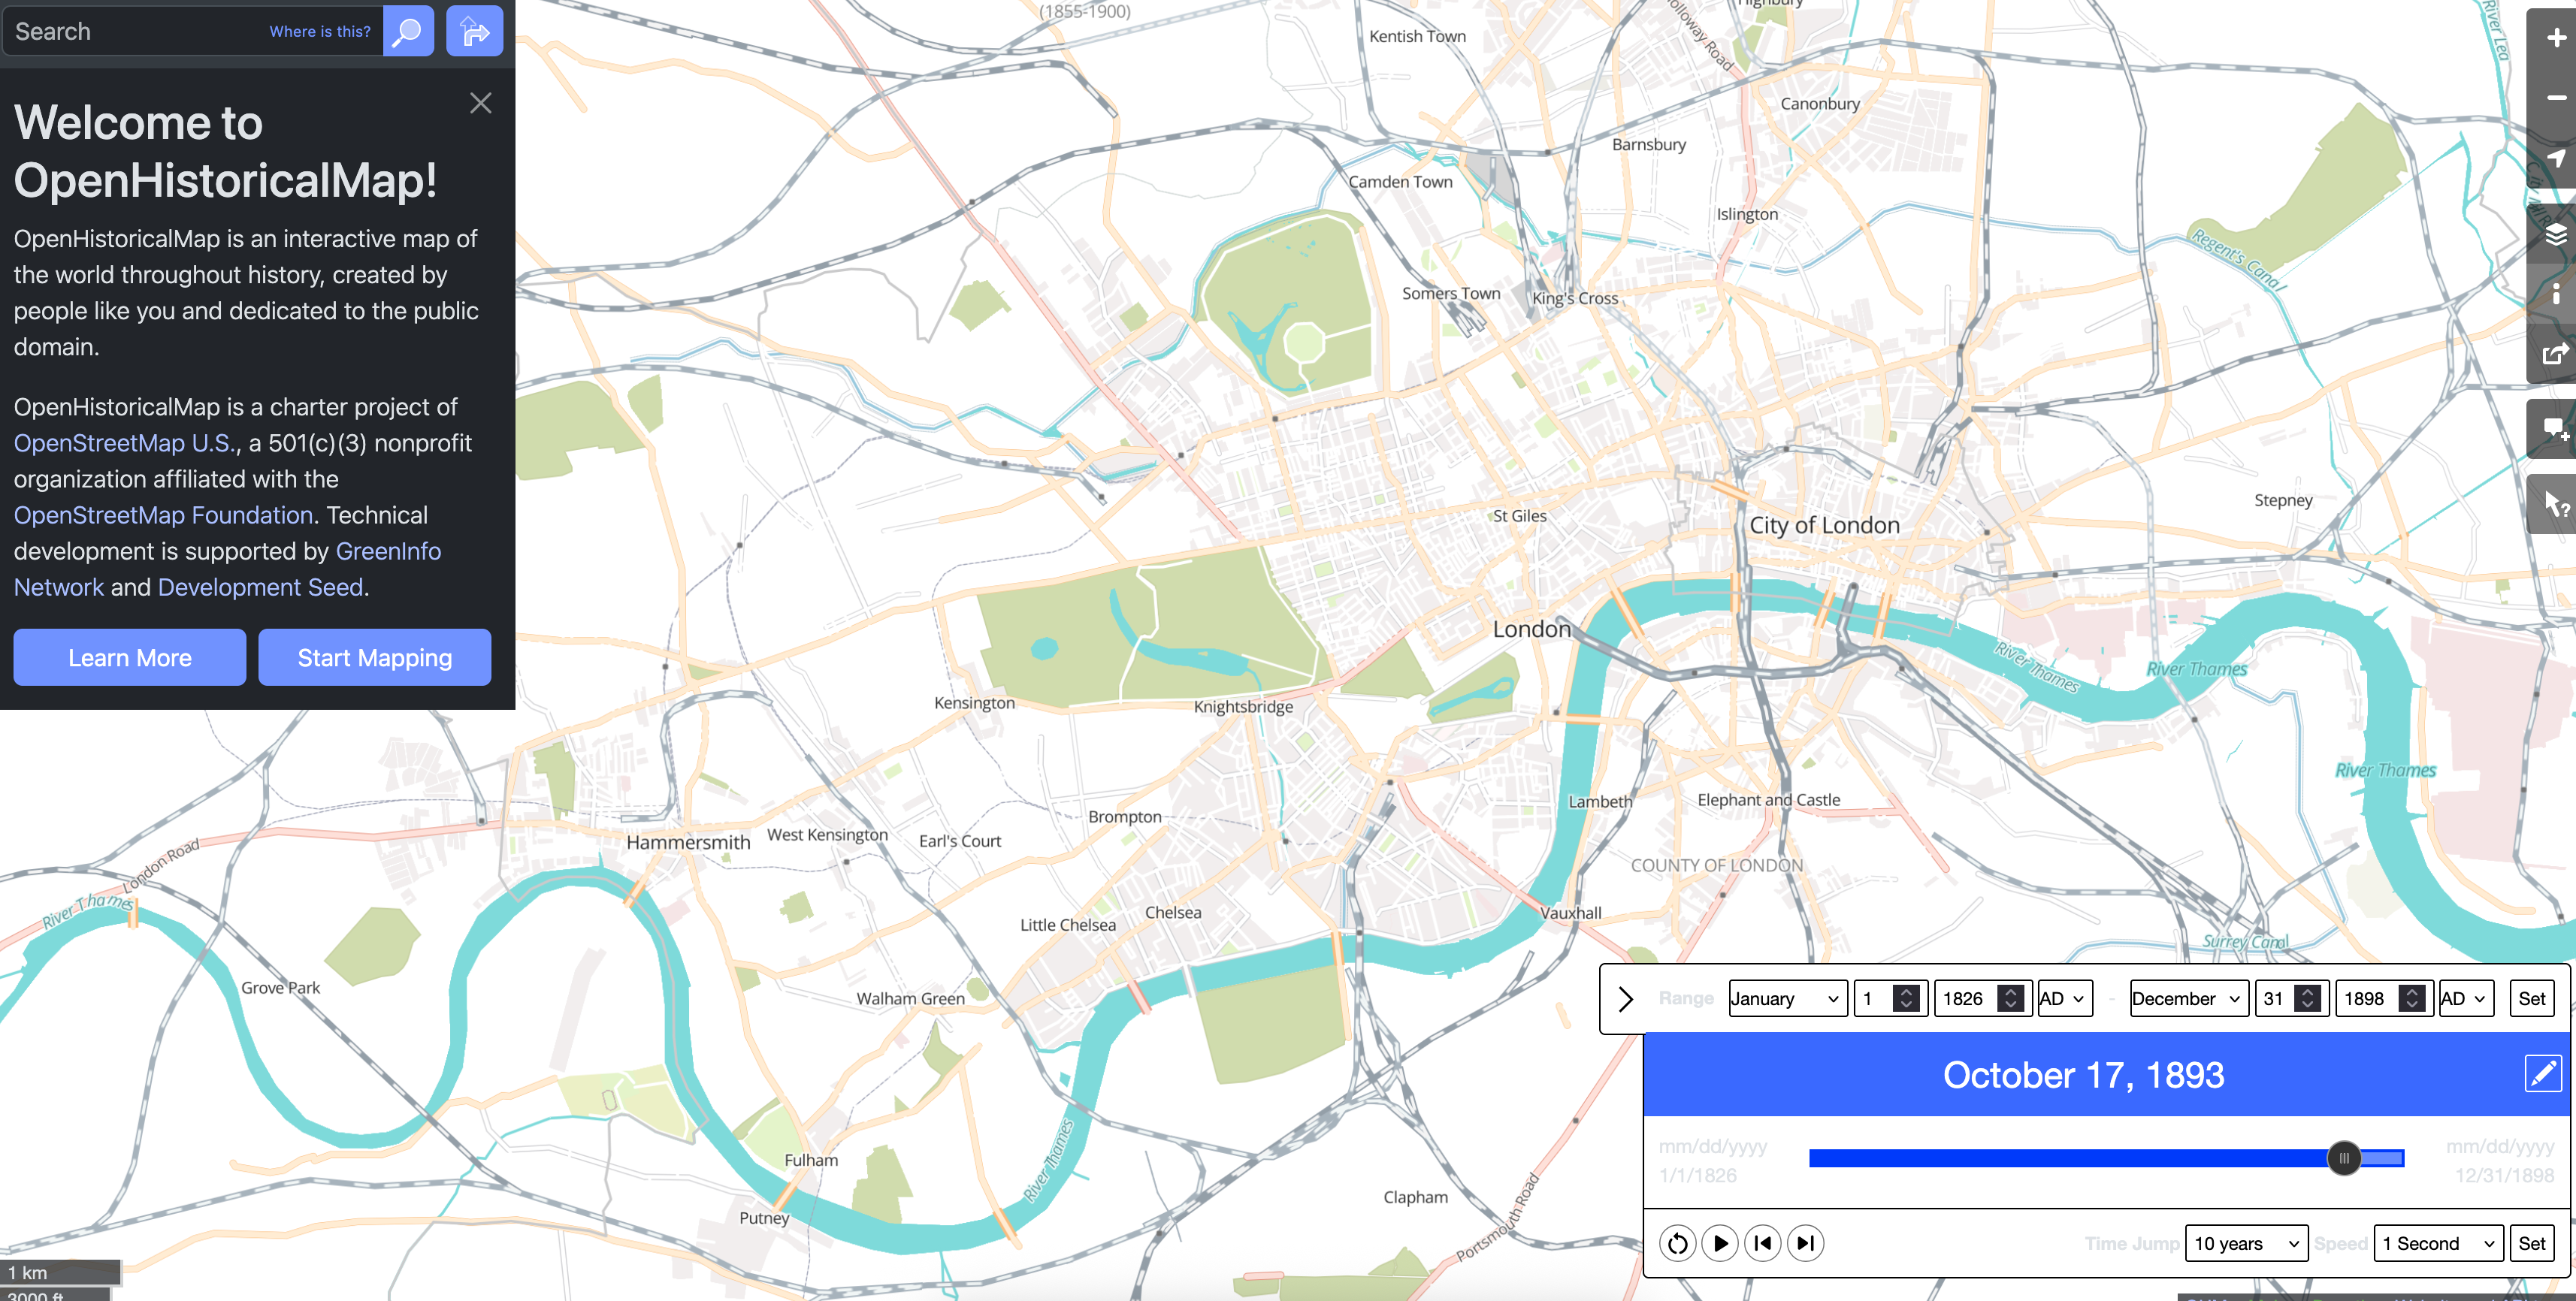The width and height of the screenshot is (2576, 1301).
Task: Click the add map note icon
Action: (2555, 430)
